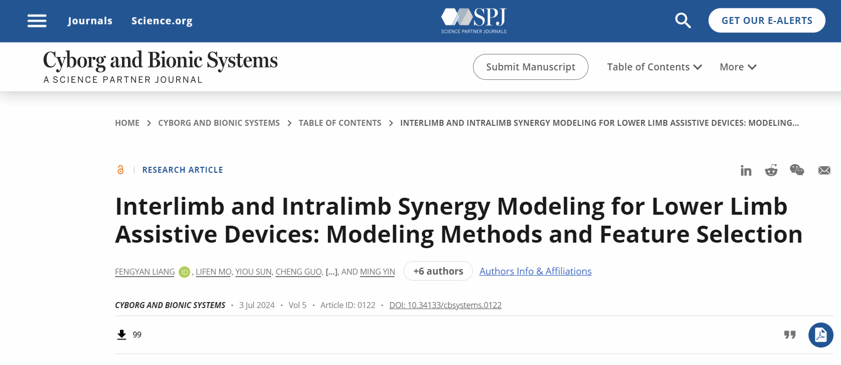Click the search magnifier icon
This screenshot has width=841, height=365.
point(682,21)
